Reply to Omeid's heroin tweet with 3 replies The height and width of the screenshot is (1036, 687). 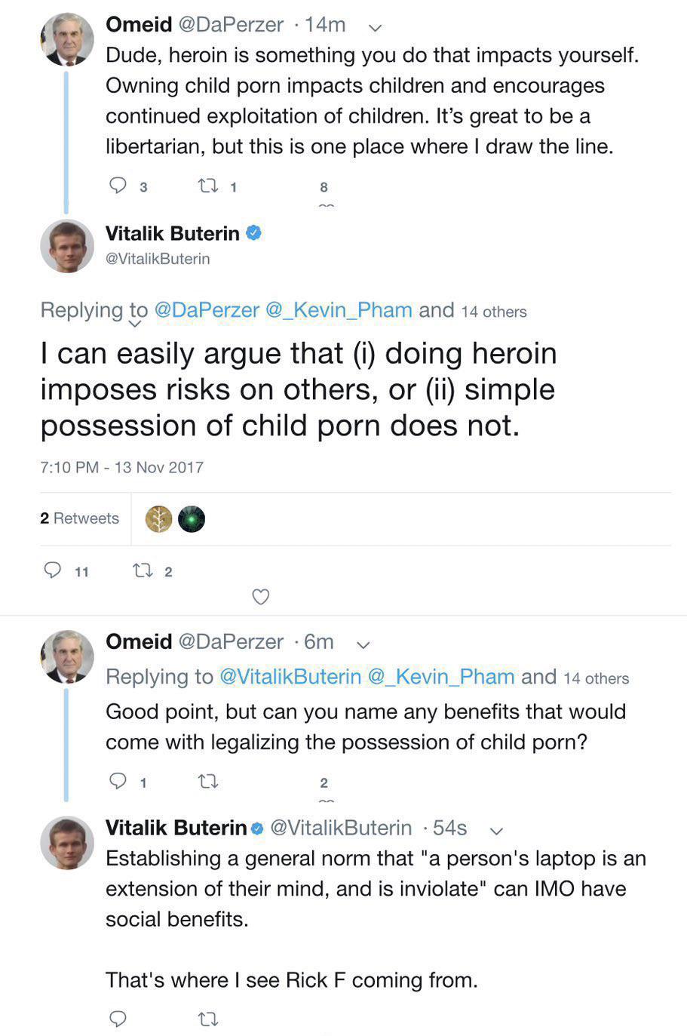pyautogui.click(x=118, y=186)
